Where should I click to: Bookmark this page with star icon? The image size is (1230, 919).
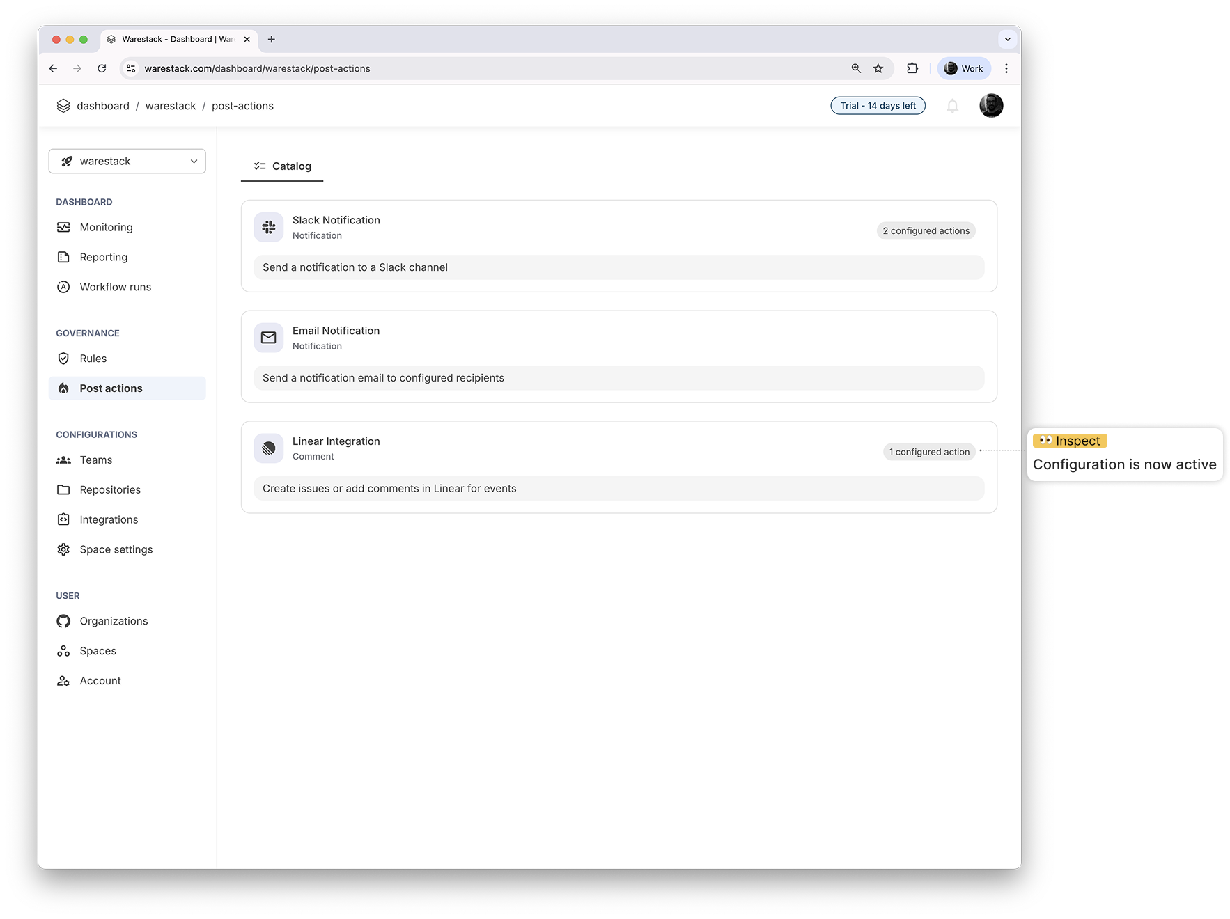878,68
